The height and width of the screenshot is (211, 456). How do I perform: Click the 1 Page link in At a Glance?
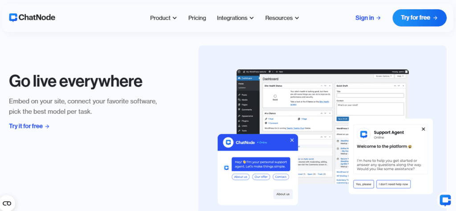pyautogui.click(x=304, y=119)
